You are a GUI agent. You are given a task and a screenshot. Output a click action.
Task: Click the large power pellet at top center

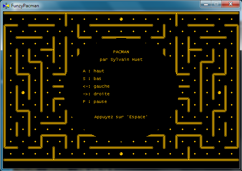pos(121,19)
